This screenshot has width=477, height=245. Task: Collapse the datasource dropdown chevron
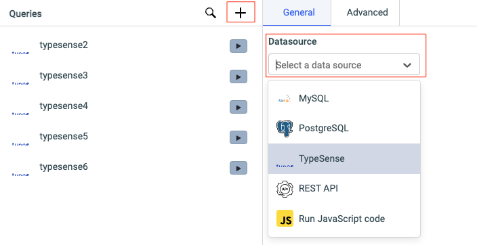tap(407, 65)
